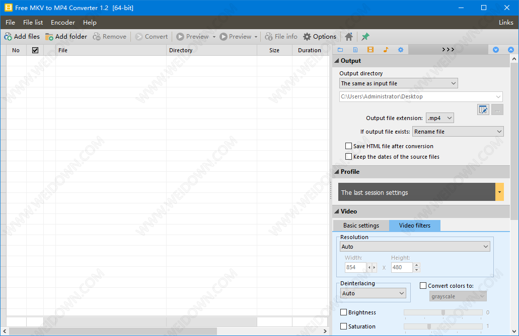Open File info from the toolbar

(281, 37)
